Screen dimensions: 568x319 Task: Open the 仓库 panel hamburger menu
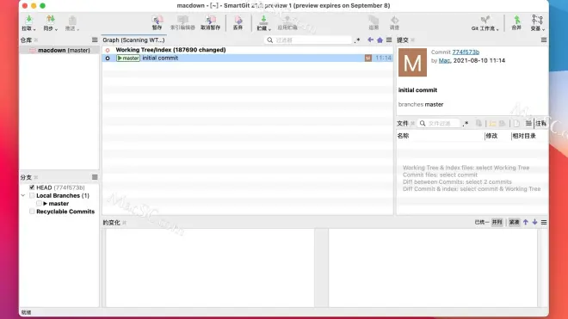95,40
